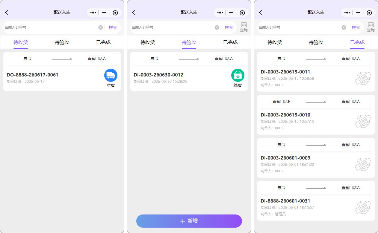Clear search text in left panel
Screen dimensions: 378x233
101,27
